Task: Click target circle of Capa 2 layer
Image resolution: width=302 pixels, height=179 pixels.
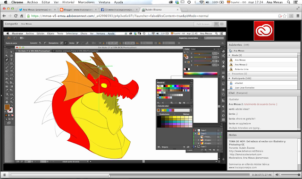Action: [218, 130]
